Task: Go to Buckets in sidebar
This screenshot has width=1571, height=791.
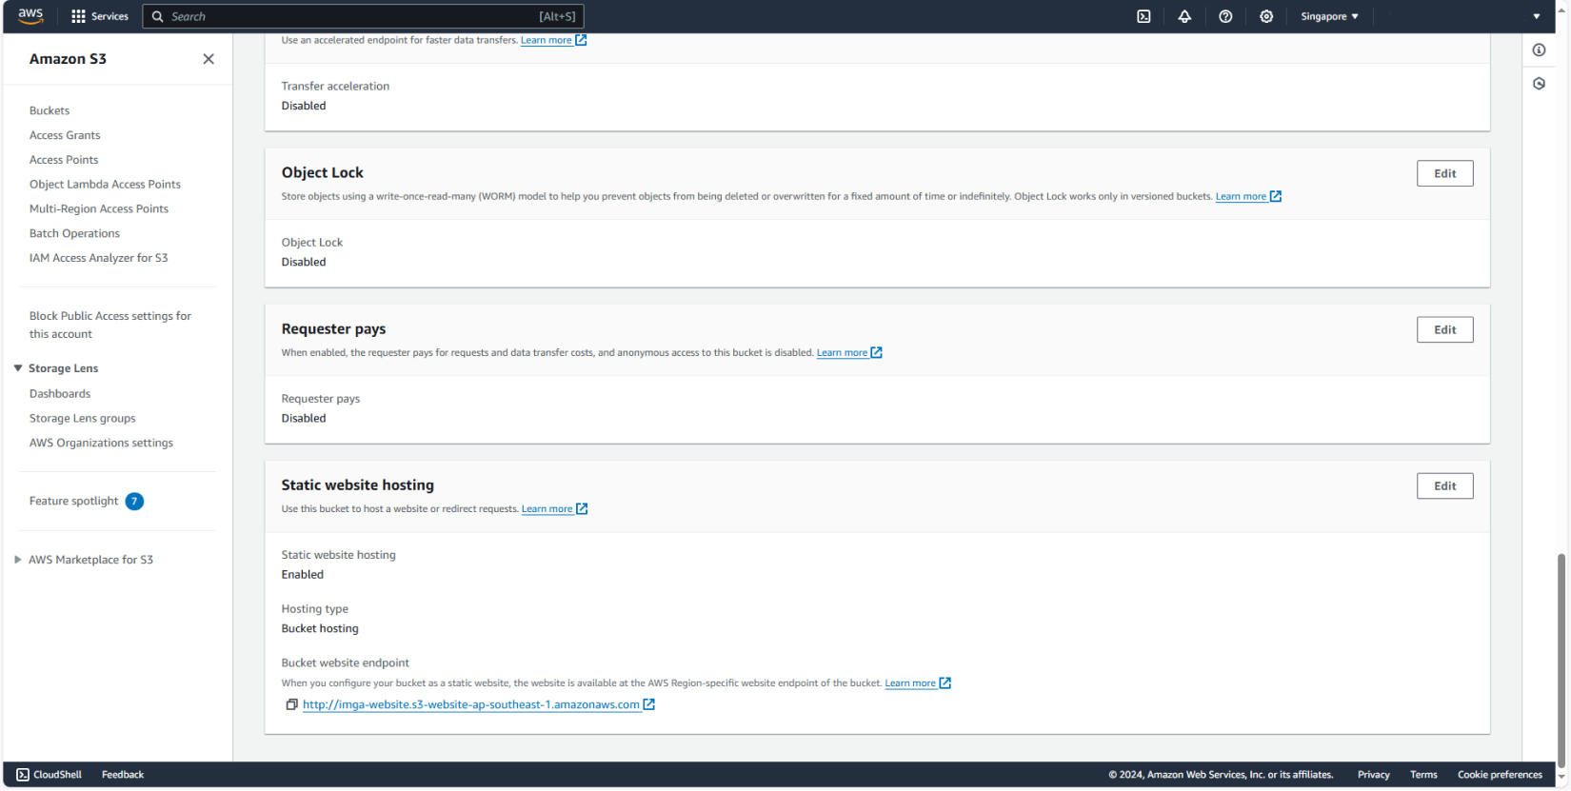Action: coord(50,110)
